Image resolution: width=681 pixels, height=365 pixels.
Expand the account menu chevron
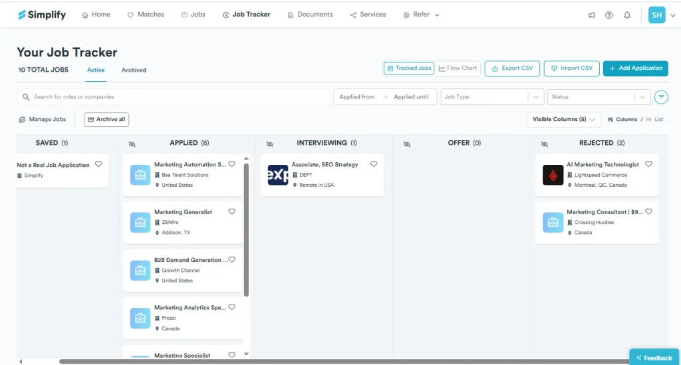tap(673, 15)
